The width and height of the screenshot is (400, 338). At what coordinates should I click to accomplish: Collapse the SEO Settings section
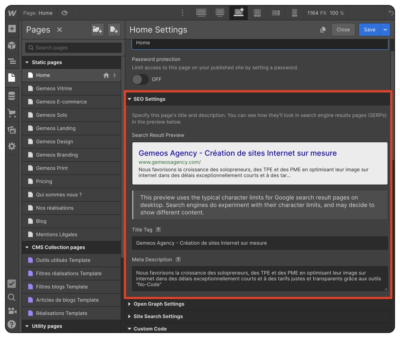point(129,99)
